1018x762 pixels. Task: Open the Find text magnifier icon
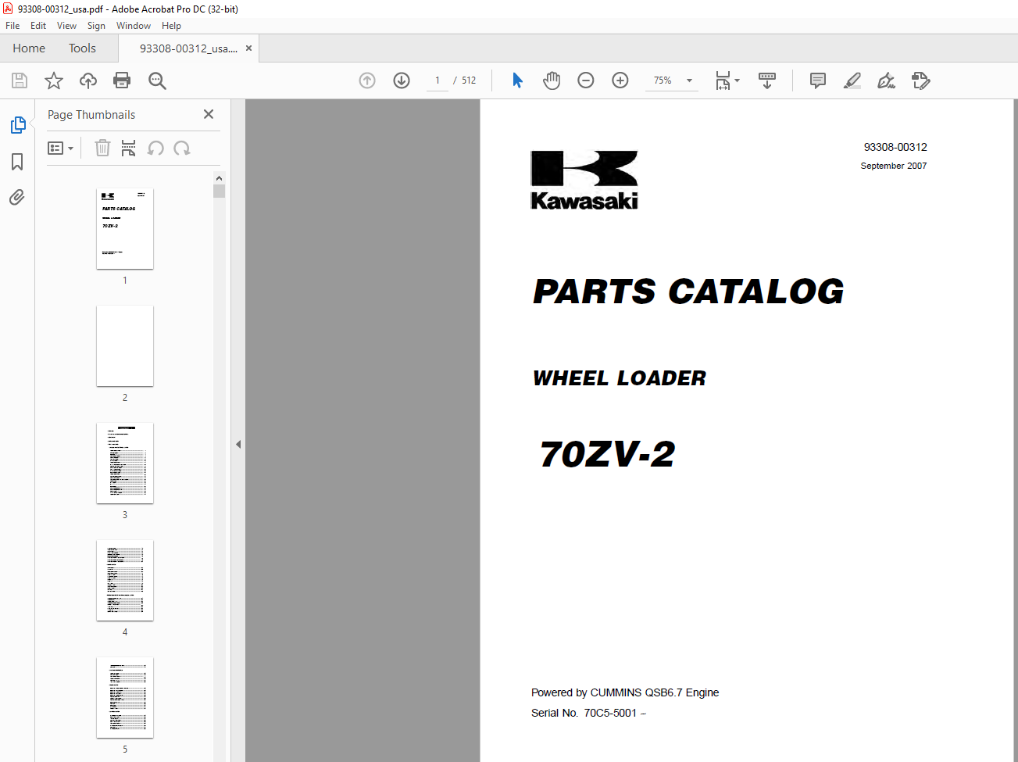click(157, 80)
